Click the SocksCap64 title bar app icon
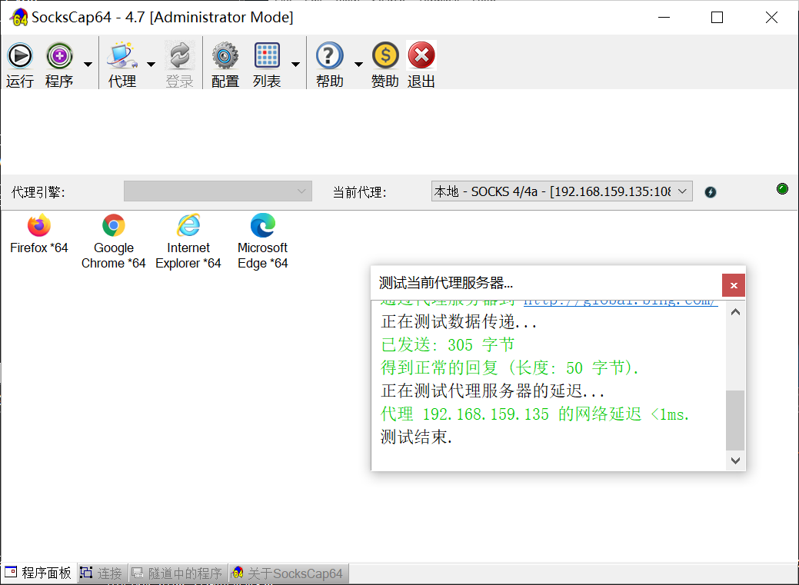799x585 pixels. 18,18
